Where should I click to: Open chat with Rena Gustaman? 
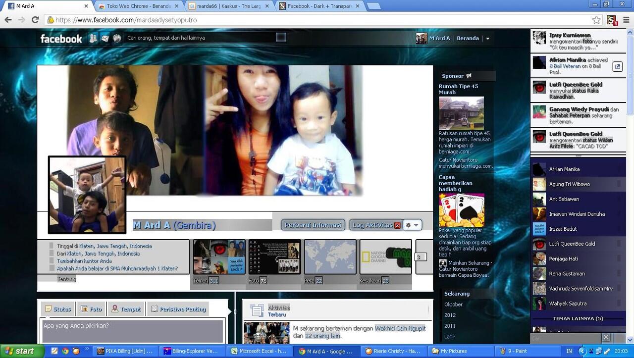[x=578, y=273]
